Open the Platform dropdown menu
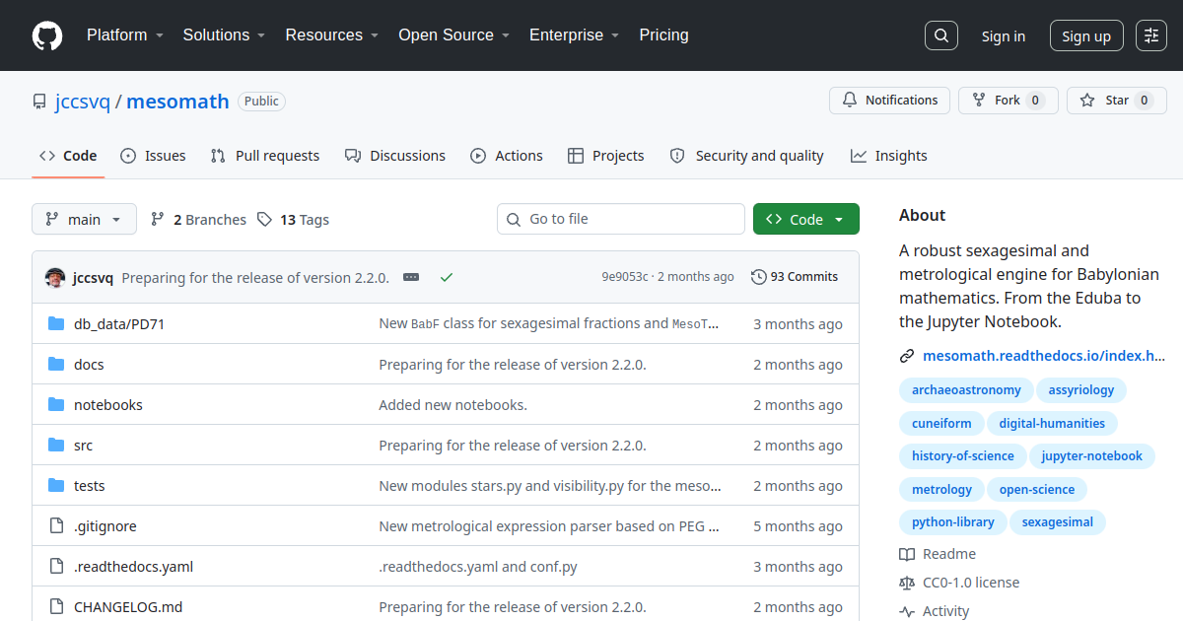1183x621 pixels. point(124,35)
